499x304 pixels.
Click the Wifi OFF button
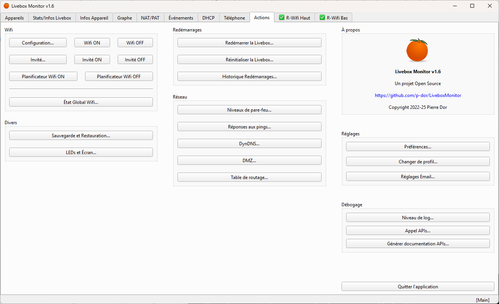(x=135, y=43)
